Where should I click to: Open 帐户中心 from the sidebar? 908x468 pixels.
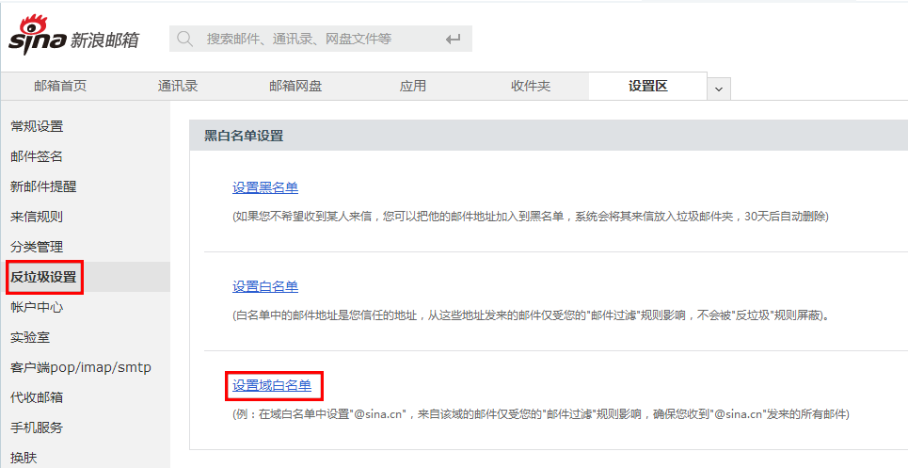pos(37,307)
